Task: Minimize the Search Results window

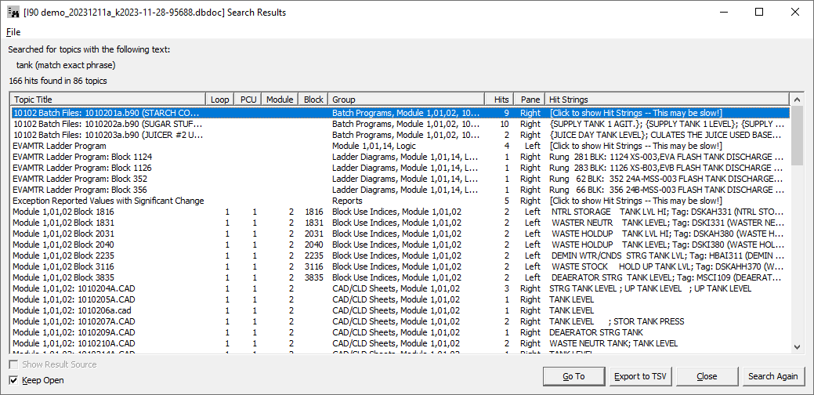Action: click(723, 12)
